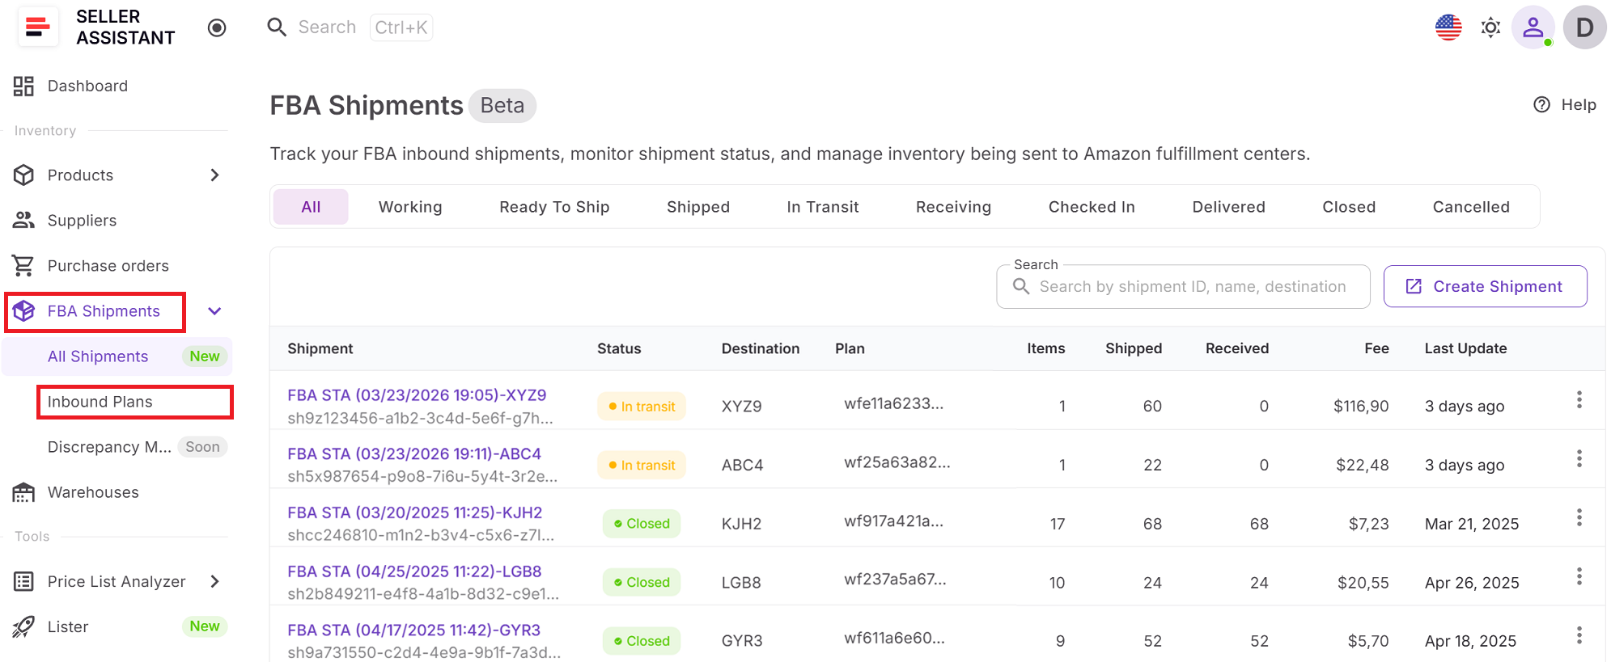Open row actions menu for ABC4 shipment
The image size is (1611, 662).
tap(1579, 459)
